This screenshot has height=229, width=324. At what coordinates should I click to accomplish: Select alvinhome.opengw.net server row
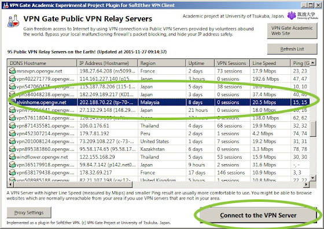159,102
